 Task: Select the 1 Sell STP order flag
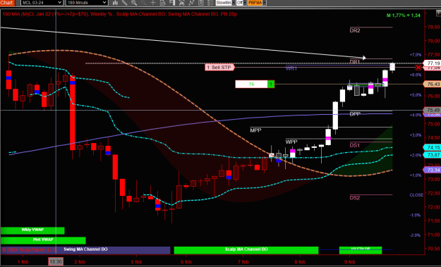[x=219, y=68]
